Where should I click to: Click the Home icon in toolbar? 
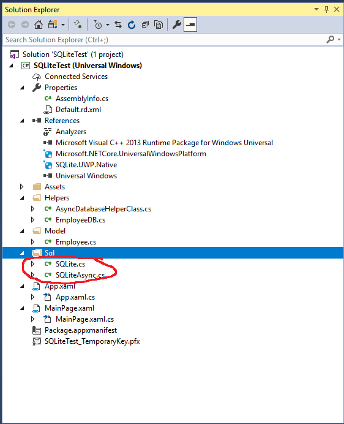39,25
